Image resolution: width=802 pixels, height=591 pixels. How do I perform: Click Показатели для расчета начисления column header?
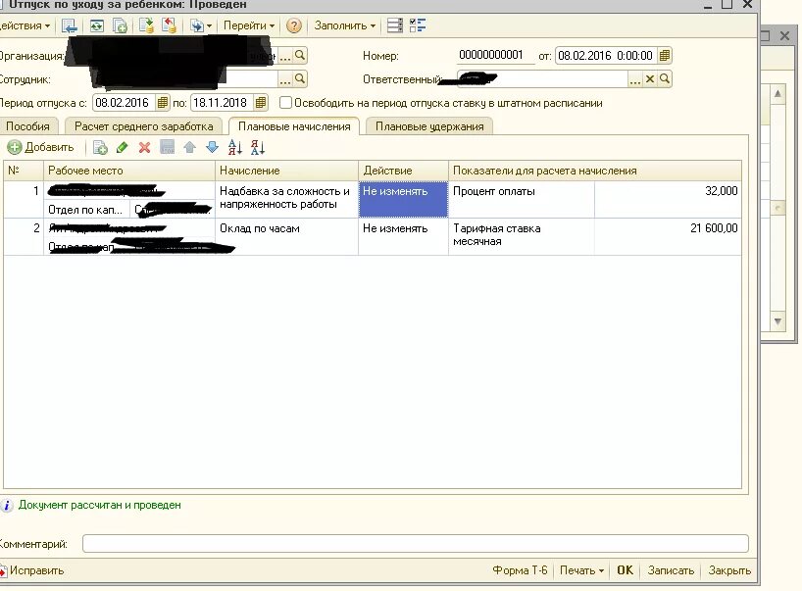595,171
